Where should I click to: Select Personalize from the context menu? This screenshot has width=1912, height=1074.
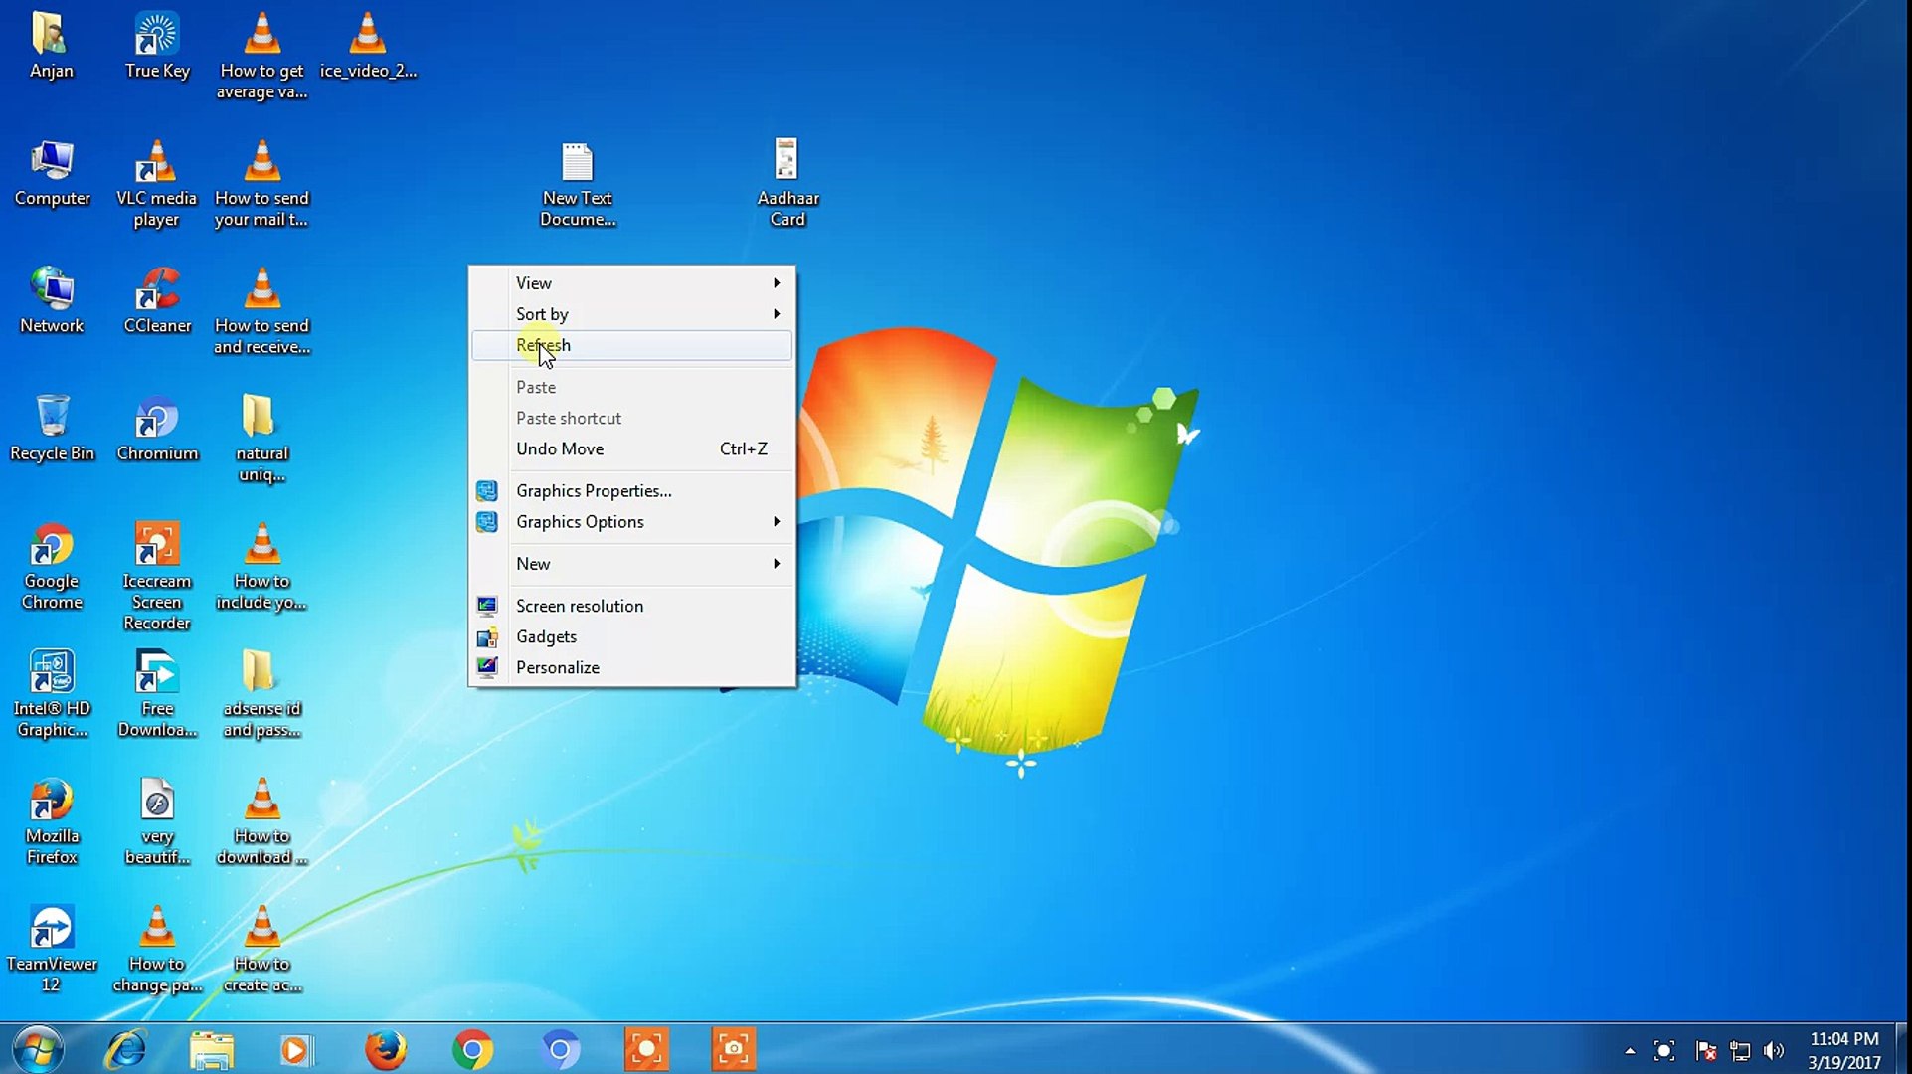(x=558, y=667)
